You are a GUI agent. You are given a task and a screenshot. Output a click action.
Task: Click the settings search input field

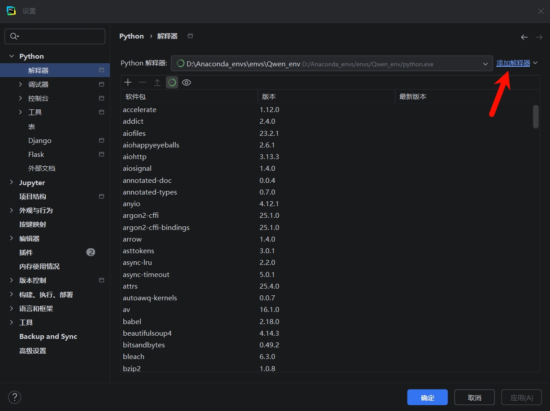point(55,36)
